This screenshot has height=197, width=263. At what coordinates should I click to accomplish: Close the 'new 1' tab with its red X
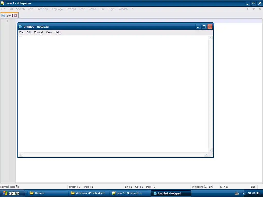tap(16, 16)
